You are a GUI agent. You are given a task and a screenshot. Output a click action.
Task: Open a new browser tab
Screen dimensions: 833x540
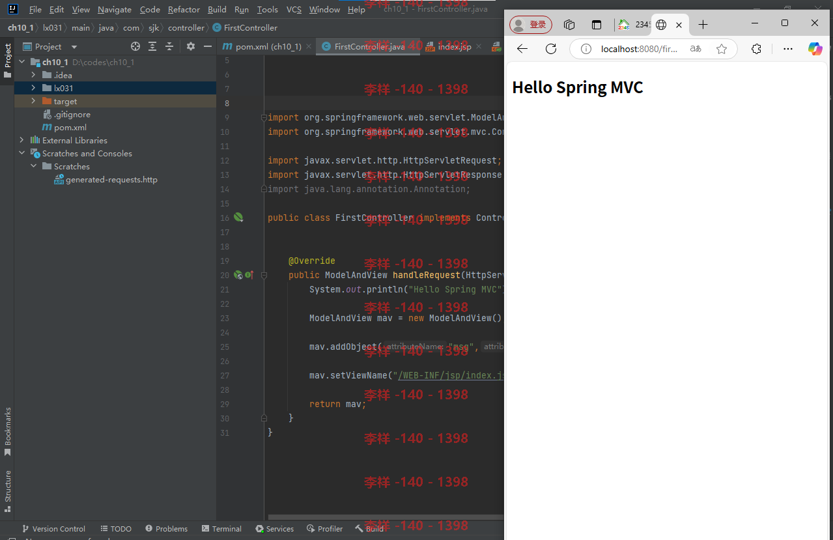tap(703, 25)
